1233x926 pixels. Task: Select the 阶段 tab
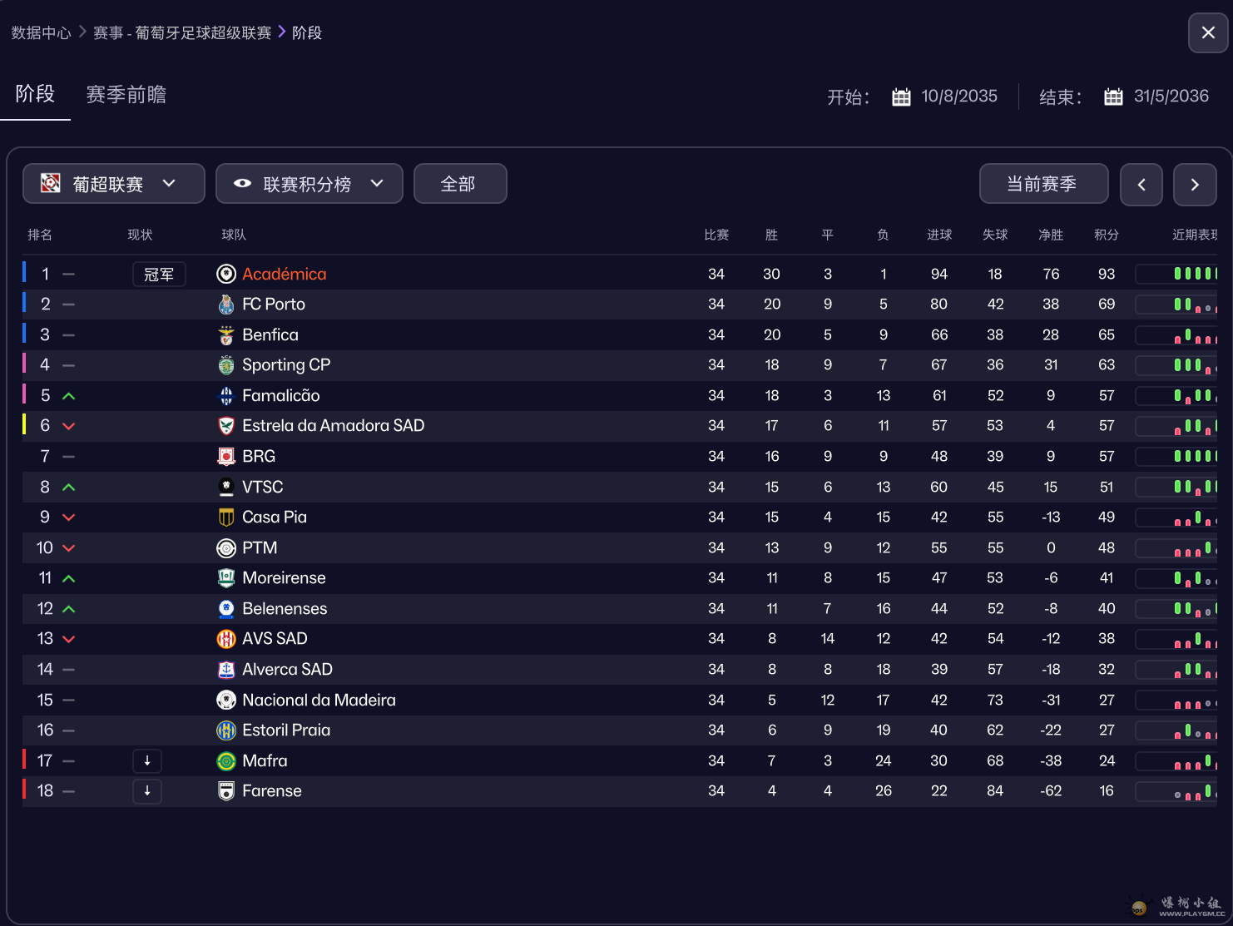coord(35,94)
